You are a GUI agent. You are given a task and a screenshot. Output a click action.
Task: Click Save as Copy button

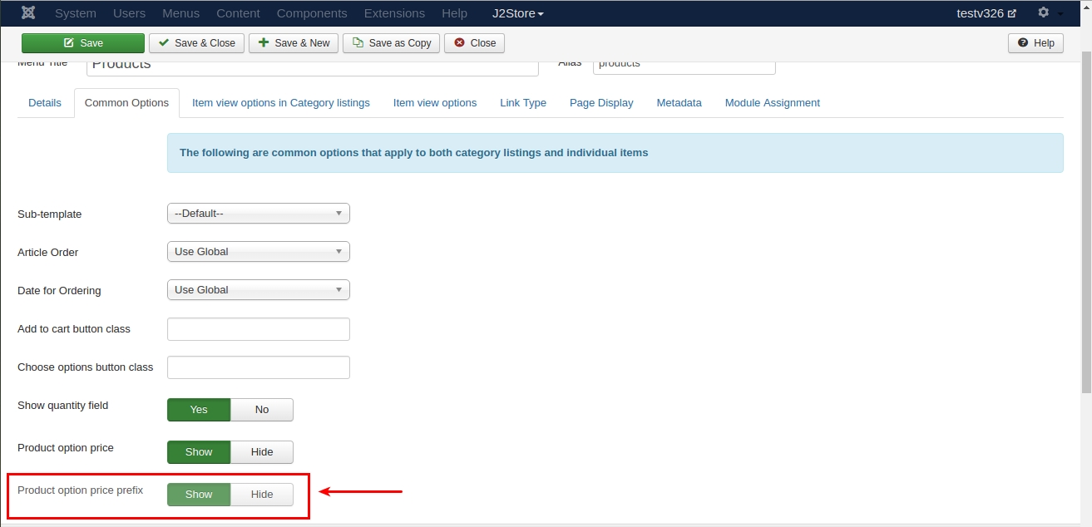[x=391, y=43]
